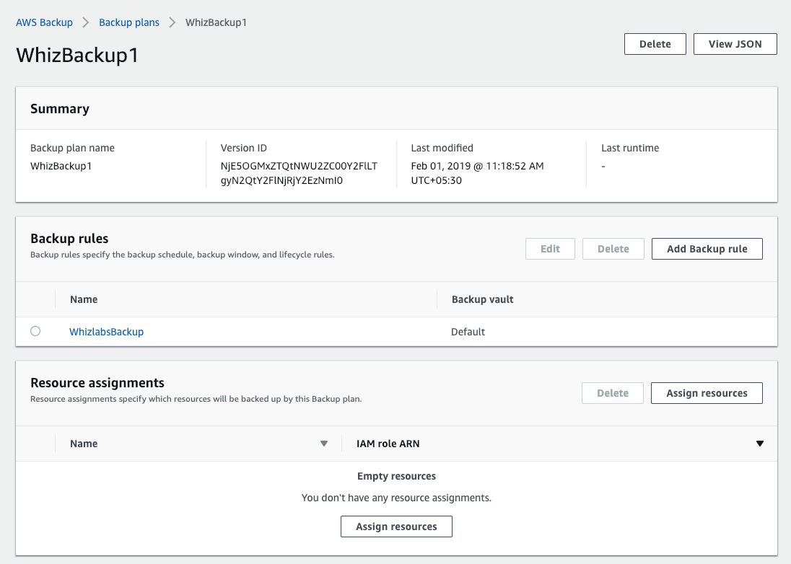The image size is (791, 564).
Task: Open the AWS Backup breadcrumb link
Action: (x=45, y=22)
